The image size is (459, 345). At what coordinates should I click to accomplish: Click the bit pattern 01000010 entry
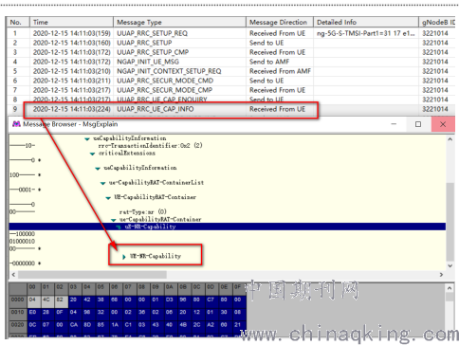point(22,242)
